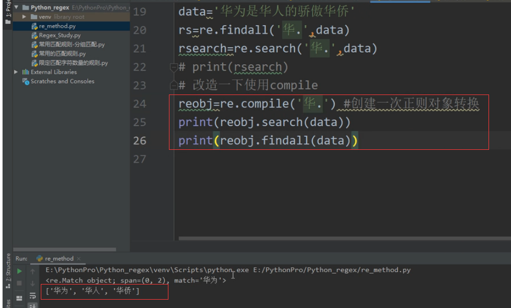Click 'reobj' variable on line 24
Viewport: 511px width, 308px height.
(195, 104)
